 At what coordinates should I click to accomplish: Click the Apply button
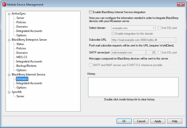158,121
